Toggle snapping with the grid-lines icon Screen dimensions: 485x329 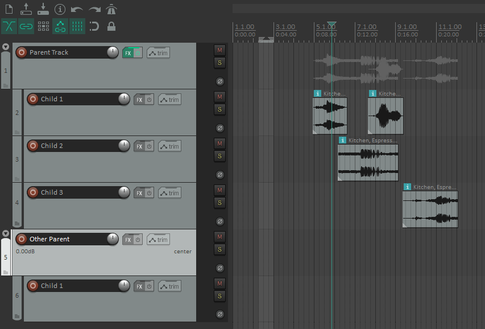[x=77, y=27]
